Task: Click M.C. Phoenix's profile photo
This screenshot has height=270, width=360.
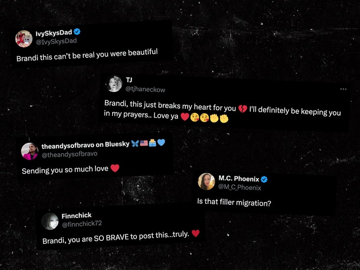Action: (x=206, y=181)
